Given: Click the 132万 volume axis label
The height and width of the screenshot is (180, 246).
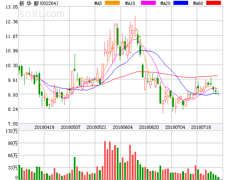Looking at the screenshot, I should click(x=12, y=131).
